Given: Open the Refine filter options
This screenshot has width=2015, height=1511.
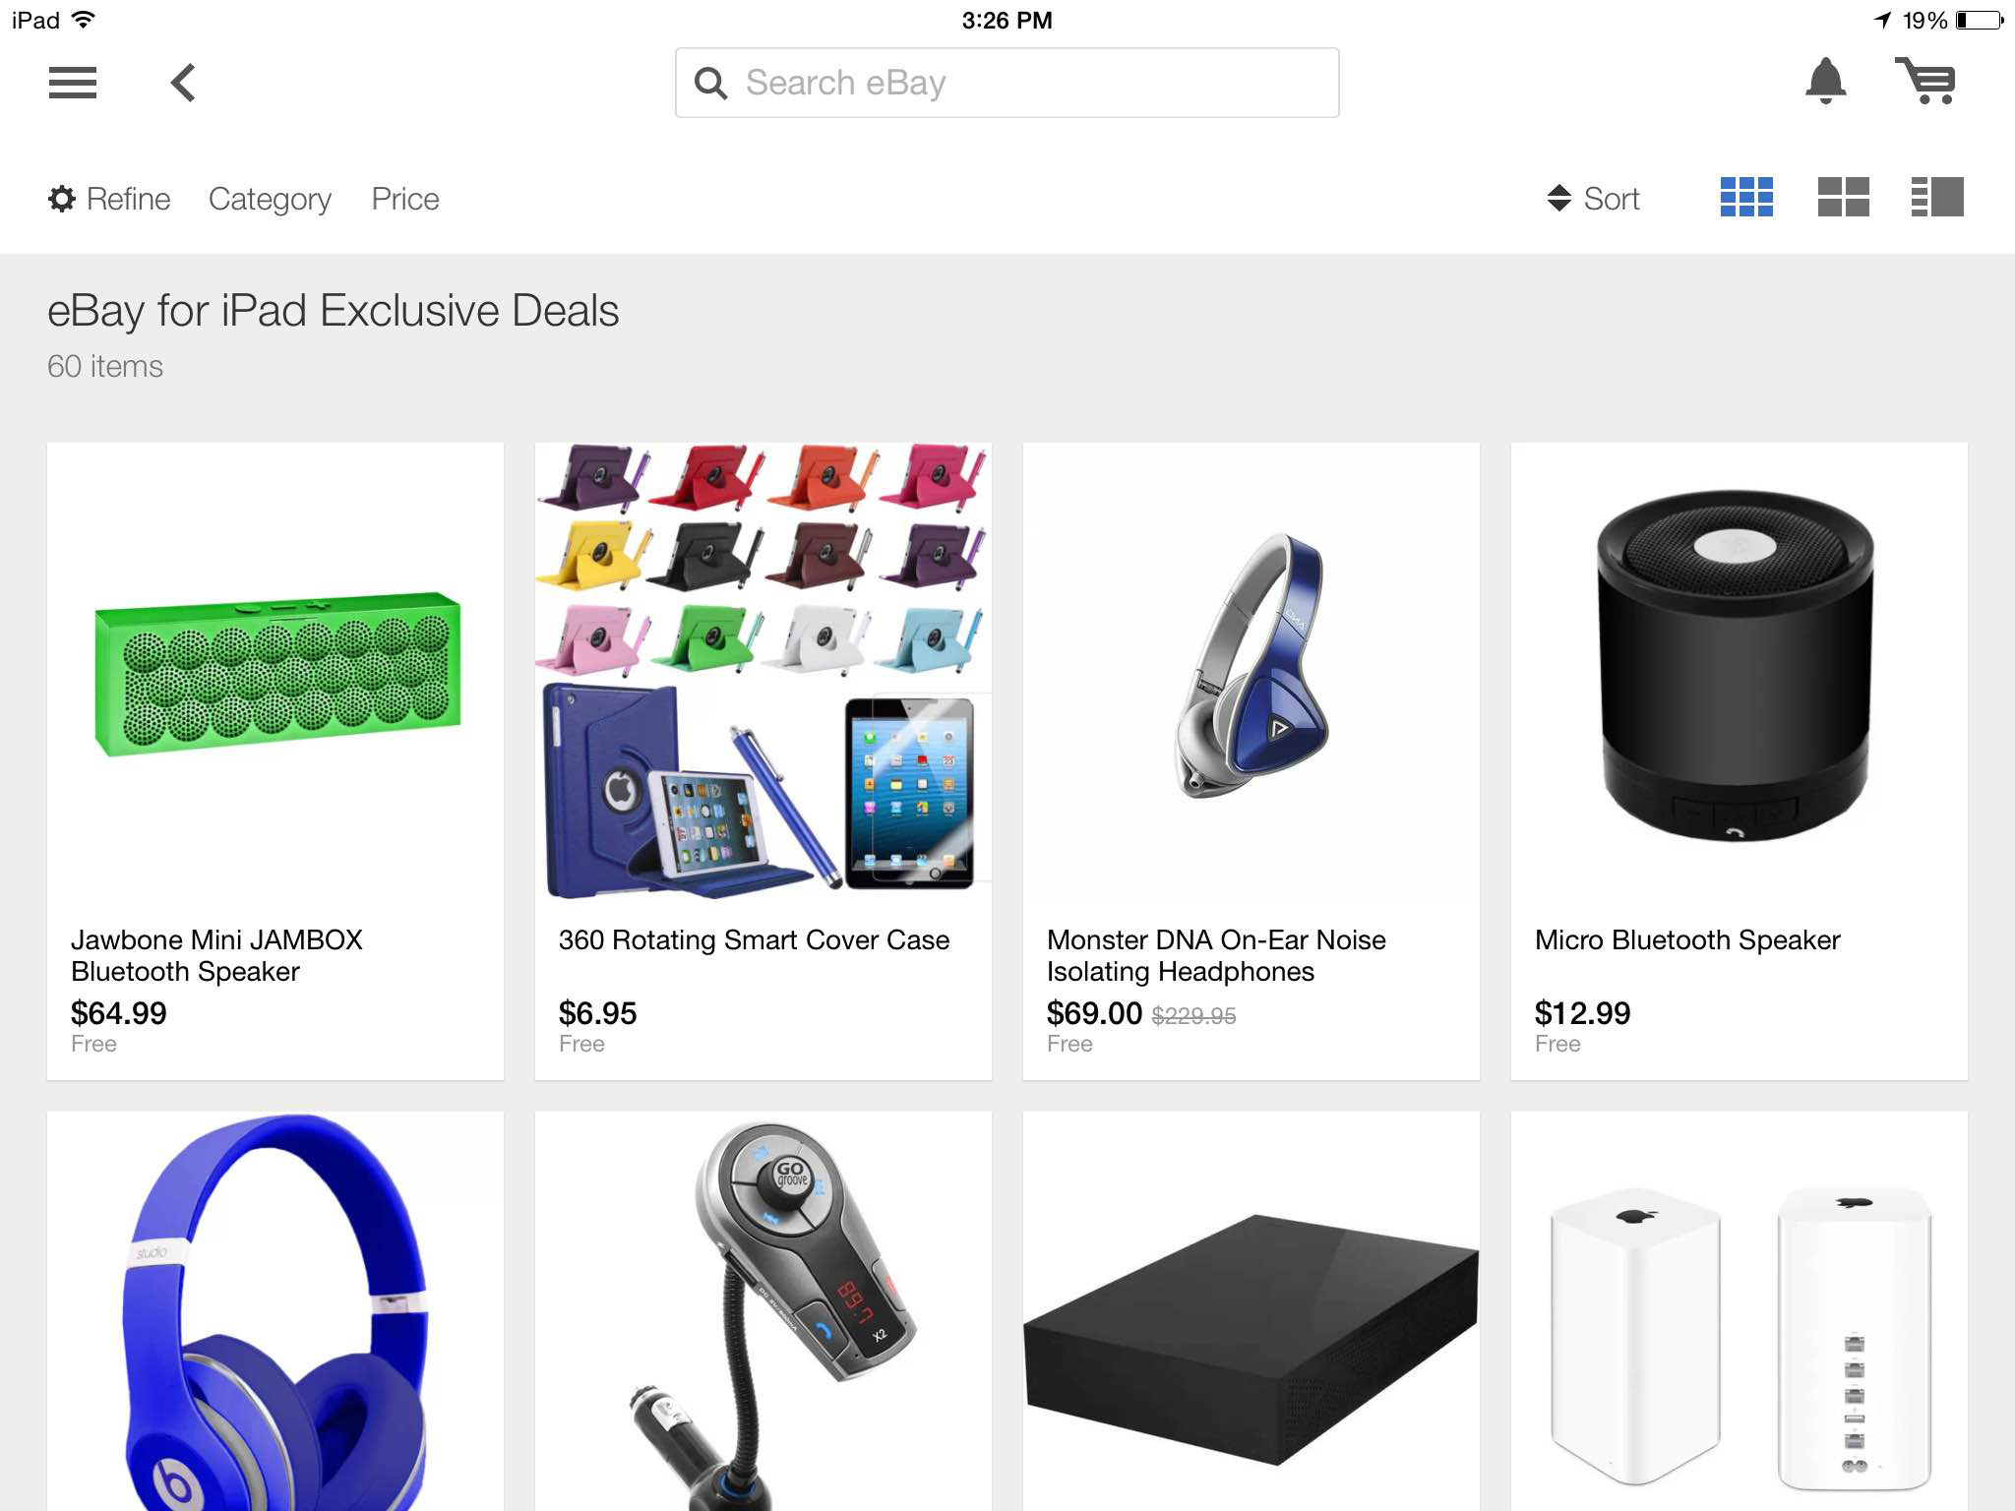Looking at the screenshot, I should pyautogui.click(x=109, y=199).
